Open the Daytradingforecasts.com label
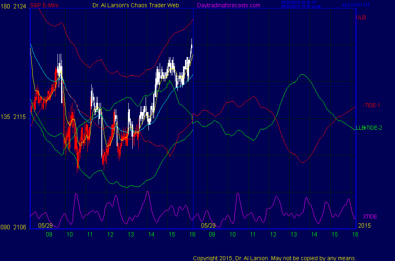This screenshot has height=261, width=395. coord(228,5)
